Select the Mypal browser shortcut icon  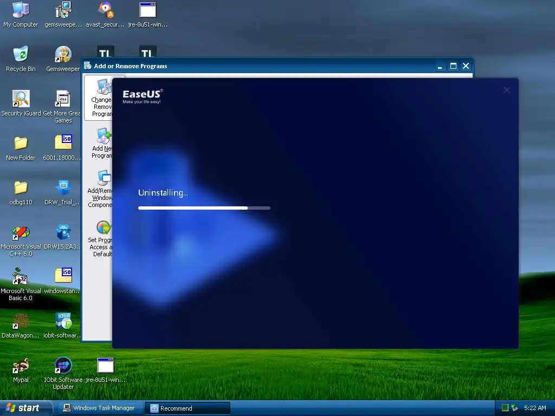point(21,370)
